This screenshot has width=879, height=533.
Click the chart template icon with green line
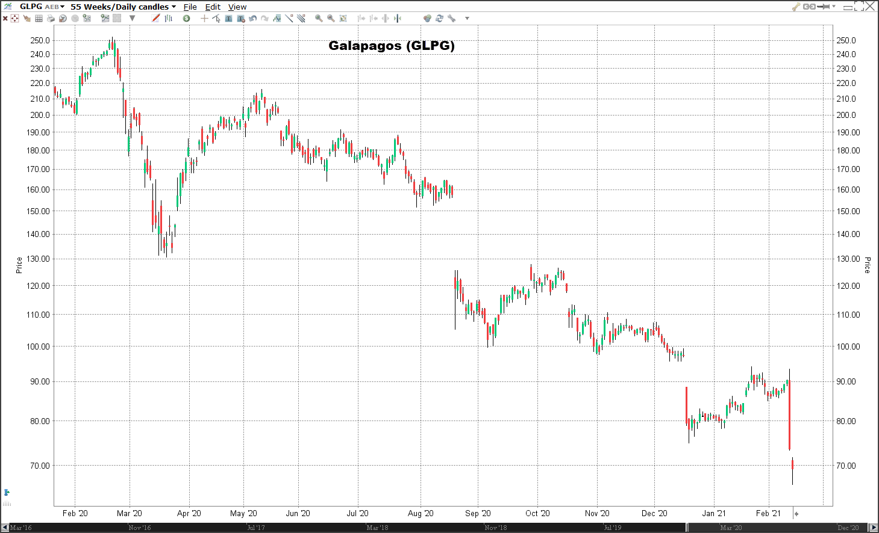pyautogui.click(x=105, y=18)
